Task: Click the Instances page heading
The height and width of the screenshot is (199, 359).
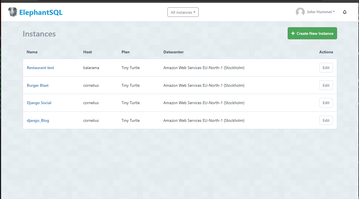Action: point(39,34)
